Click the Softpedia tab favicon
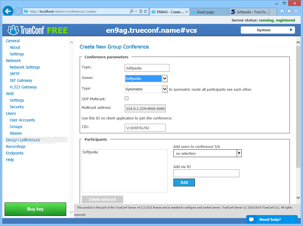The width and height of the screenshot is (303, 226). pyautogui.click(x=233, y=12)
